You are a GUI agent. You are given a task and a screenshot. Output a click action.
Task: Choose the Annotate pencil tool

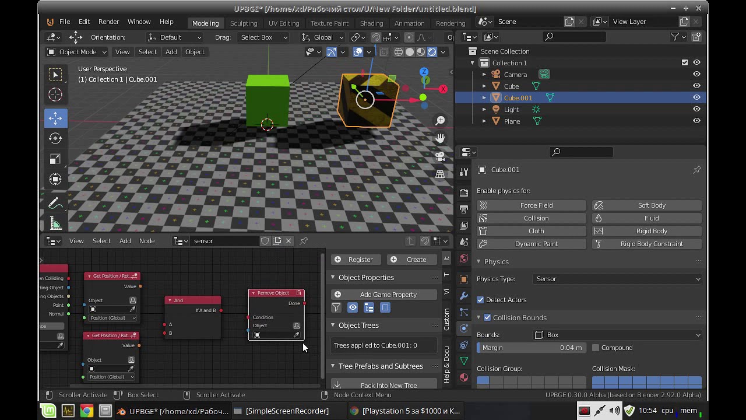tap(55, 203)
